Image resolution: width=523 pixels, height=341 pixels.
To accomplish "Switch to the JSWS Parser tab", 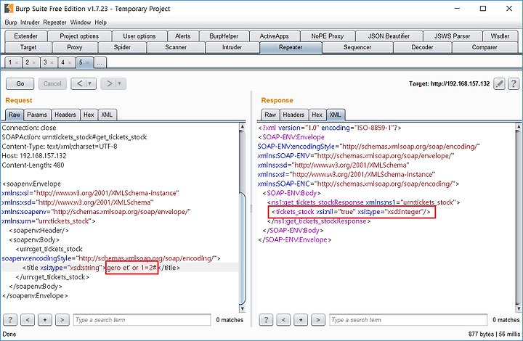I will tap(453, 36).
